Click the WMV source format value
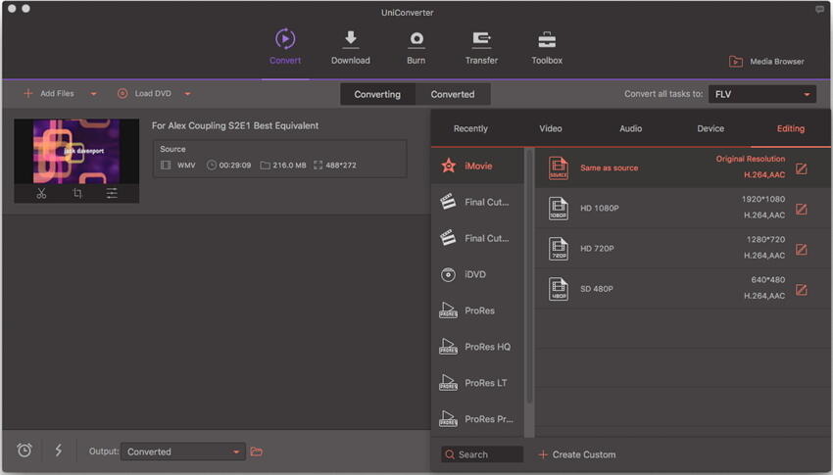Viewport: 833px width, 475px height. [186, 166]
